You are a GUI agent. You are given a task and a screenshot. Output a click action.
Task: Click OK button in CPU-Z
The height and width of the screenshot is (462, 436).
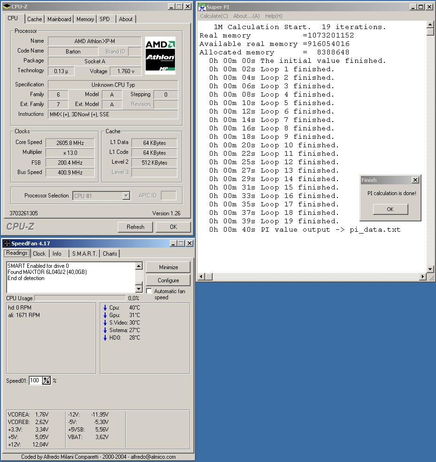coord(173,227)
